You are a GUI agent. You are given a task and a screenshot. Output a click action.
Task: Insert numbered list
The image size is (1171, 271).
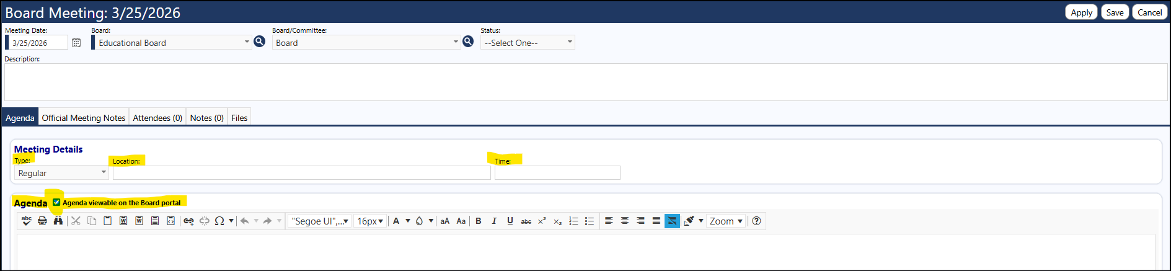coord(574,221)
